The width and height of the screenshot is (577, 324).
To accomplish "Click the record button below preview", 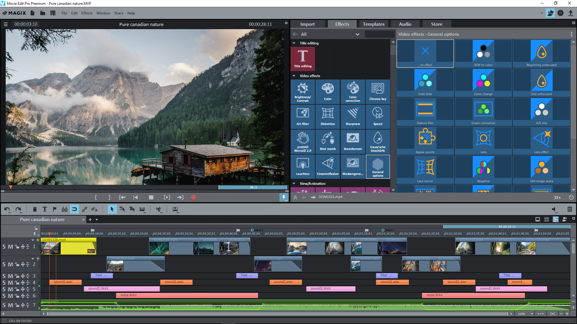I will (x=194, y=197).
